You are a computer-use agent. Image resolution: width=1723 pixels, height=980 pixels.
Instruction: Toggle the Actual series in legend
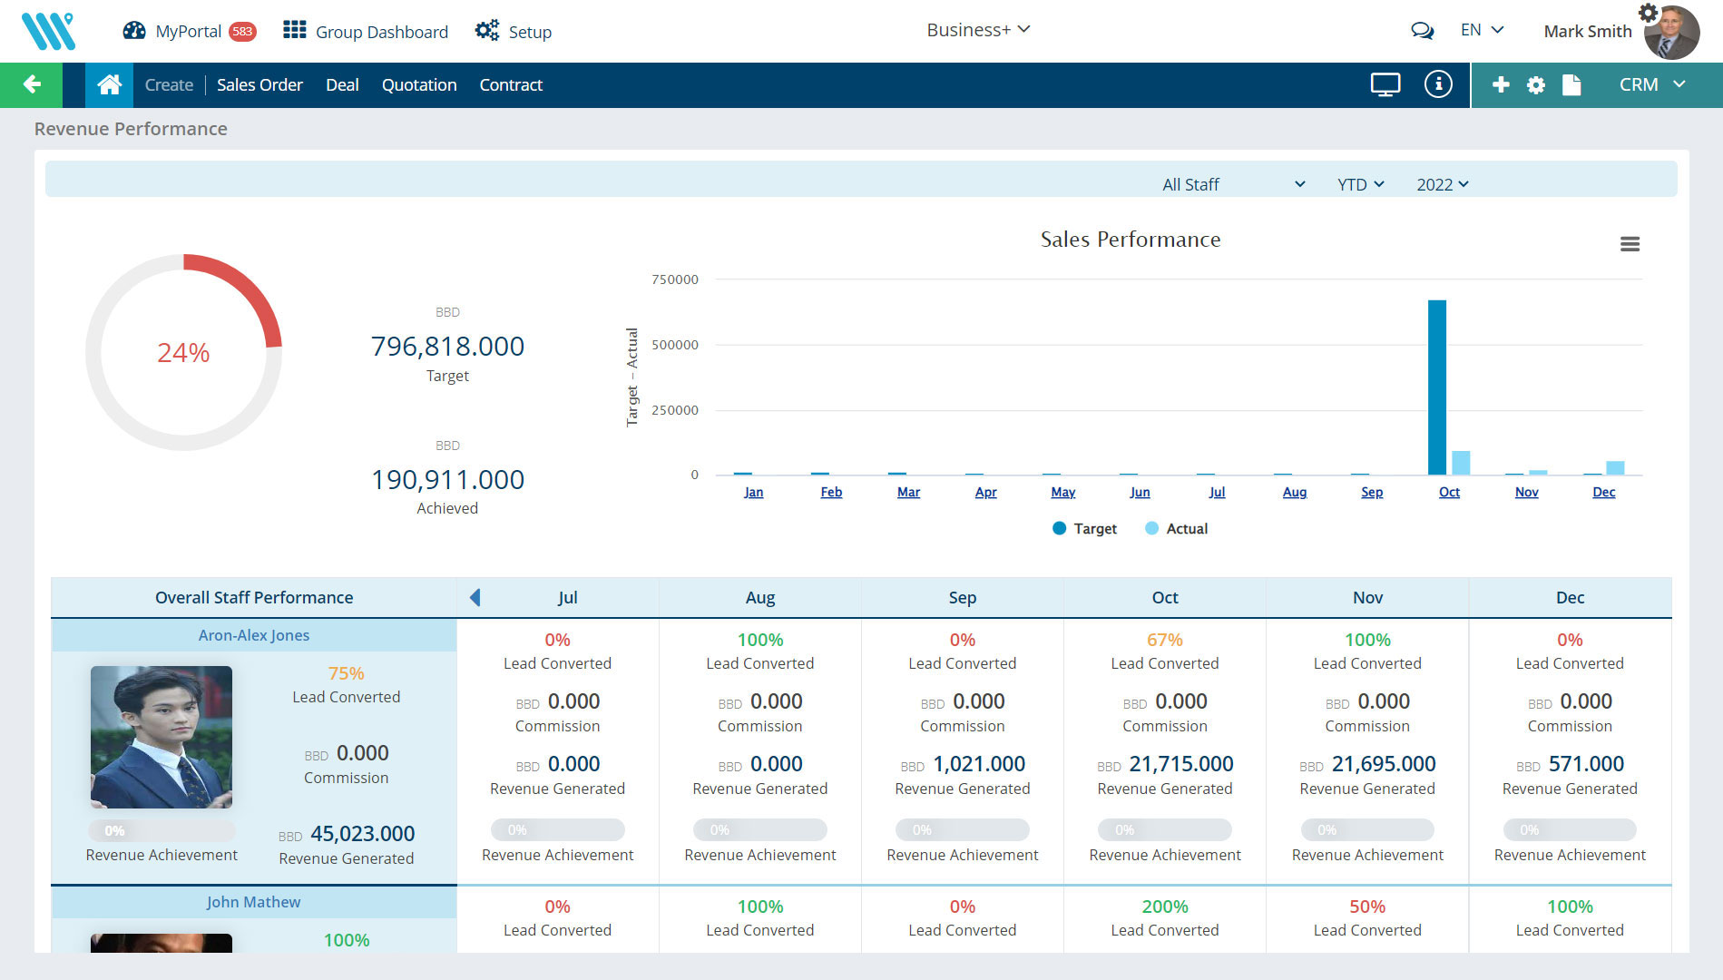(1177, 528)
